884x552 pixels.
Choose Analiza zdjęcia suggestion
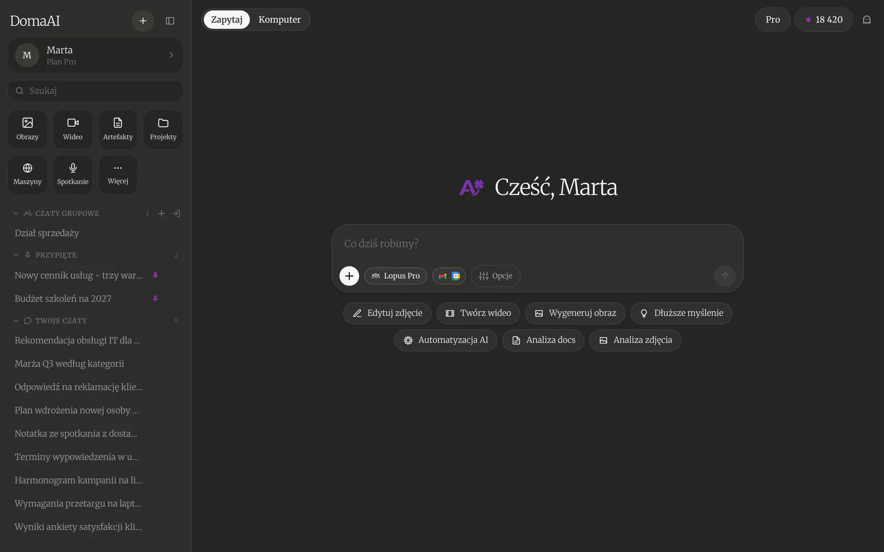pos(635,340)
